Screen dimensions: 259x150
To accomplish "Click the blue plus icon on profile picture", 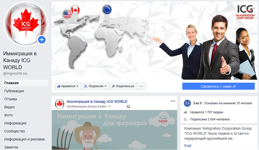I will coord(42,40).
